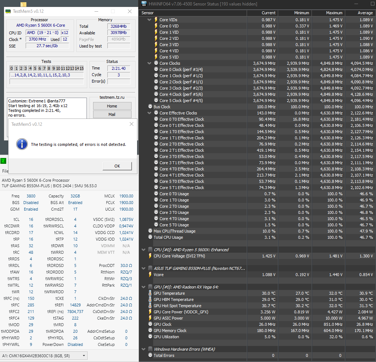Viewport: 376px width, 362px height.
Task: Click the Total memory 32684Mb field
Action: 119,26
